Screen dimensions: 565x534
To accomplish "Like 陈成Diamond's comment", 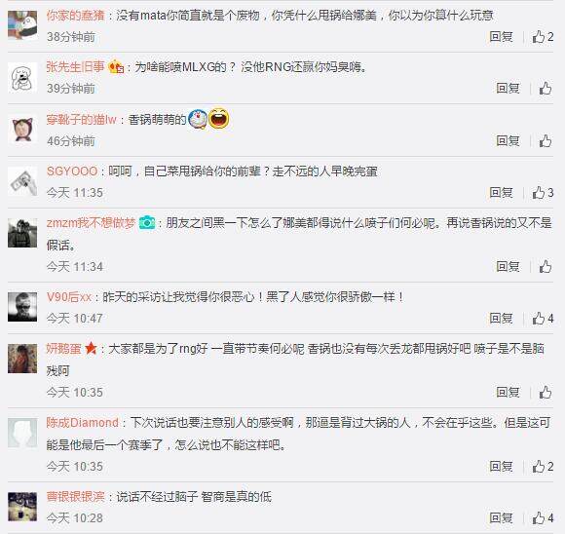I will [x=543, y=467].
